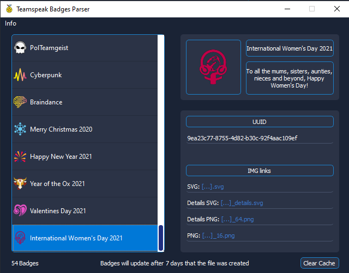Image resolution: width=349 pixels, height=273 pixels.
Task: Select the Valentines Day 2021 entry
Action: click(x=85, y=211)
